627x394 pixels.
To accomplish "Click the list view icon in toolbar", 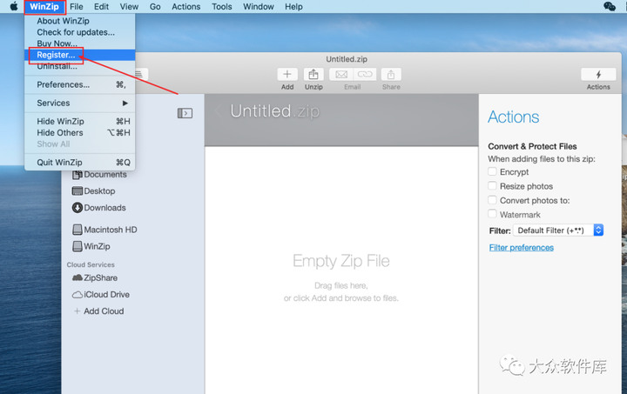I will click(140, 74).
